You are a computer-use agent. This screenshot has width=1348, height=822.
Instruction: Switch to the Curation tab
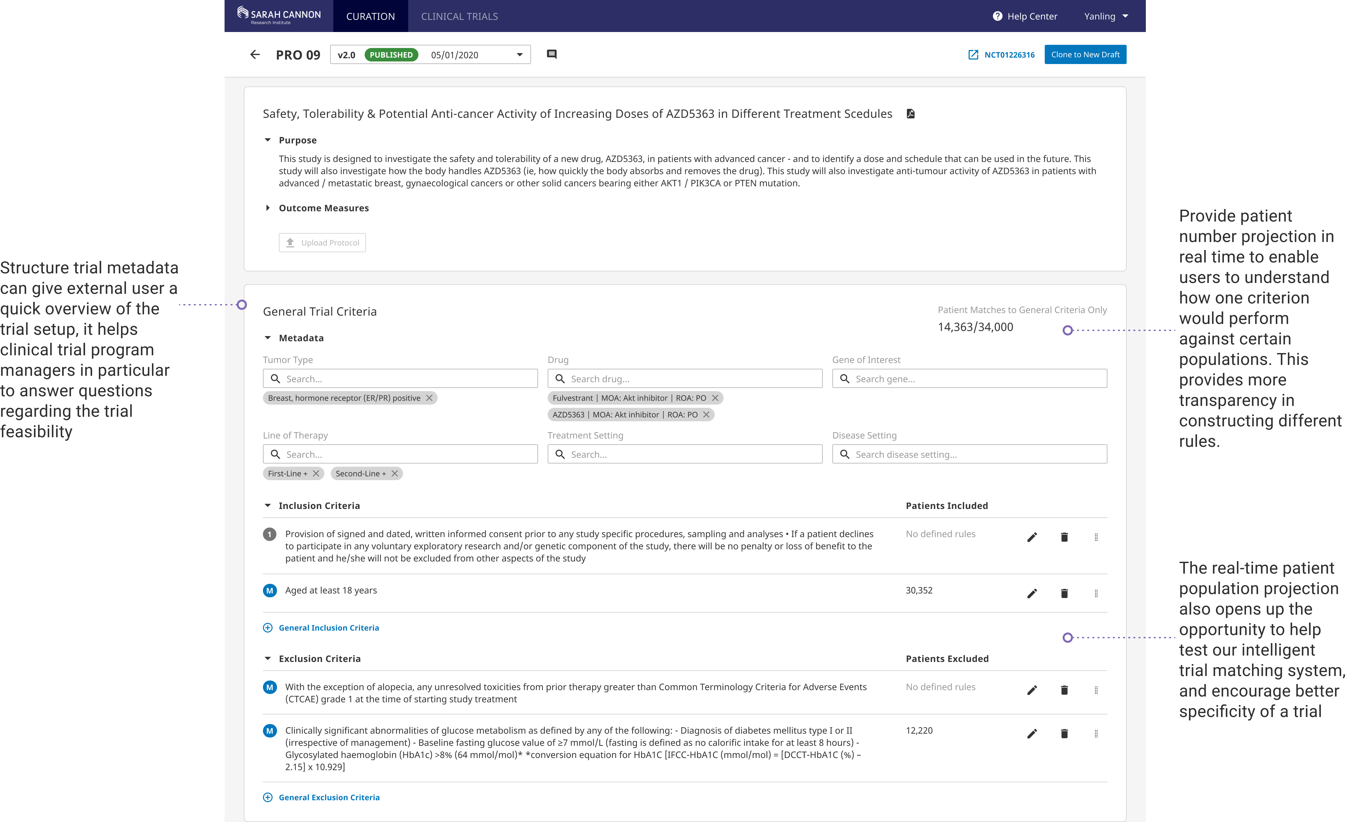click(370, 16)
